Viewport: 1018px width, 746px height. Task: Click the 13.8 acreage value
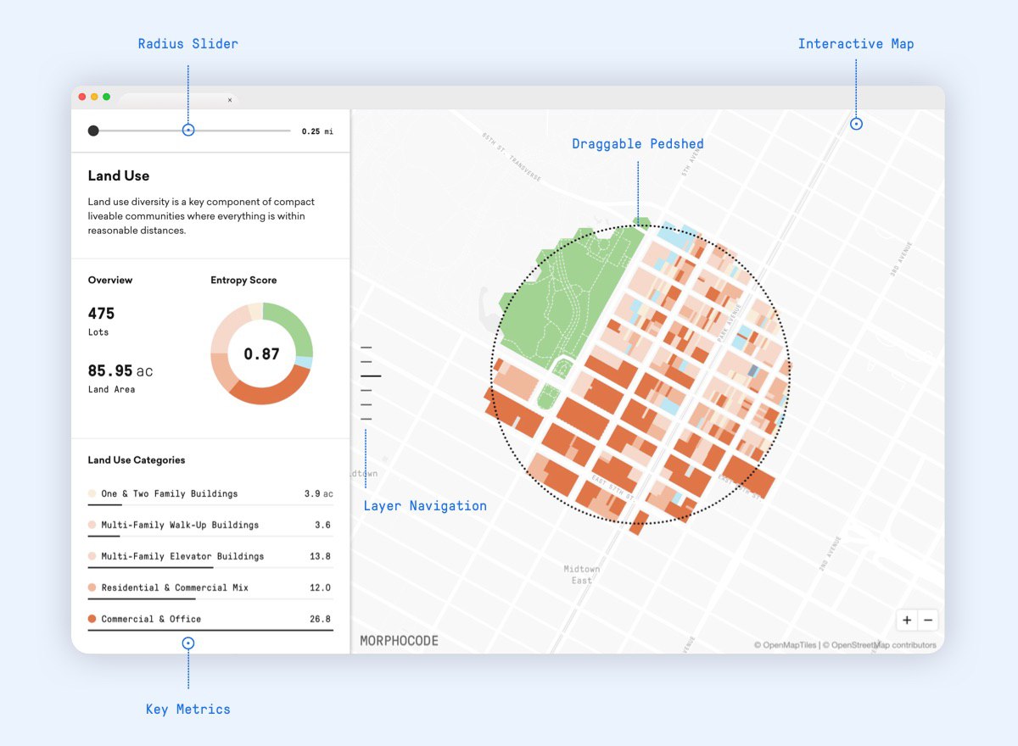coord(321,557)
